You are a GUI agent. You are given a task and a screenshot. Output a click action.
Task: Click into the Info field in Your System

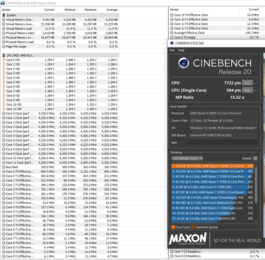[x=223, y=143]
